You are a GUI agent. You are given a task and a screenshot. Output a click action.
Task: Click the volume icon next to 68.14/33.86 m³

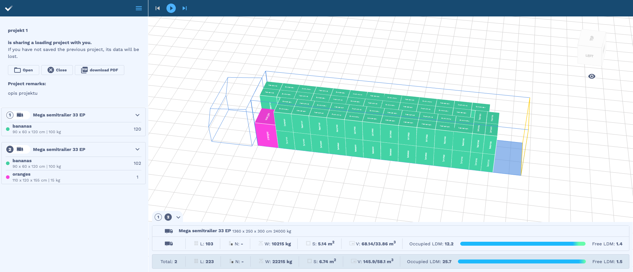[352, 243]
